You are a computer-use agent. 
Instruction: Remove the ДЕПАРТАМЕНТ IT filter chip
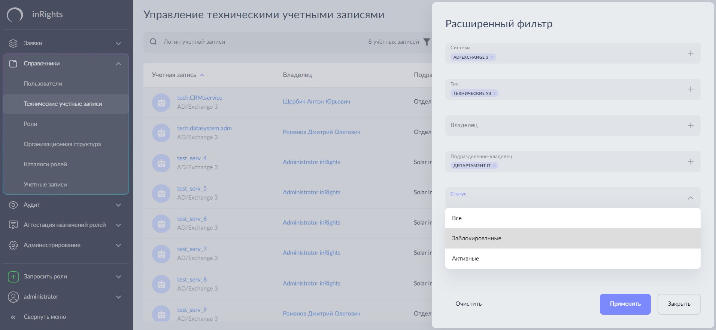[494, 166]
